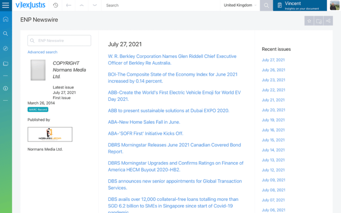
Task: Select the July 06, 2021 issue
Action: pos(273,210)
